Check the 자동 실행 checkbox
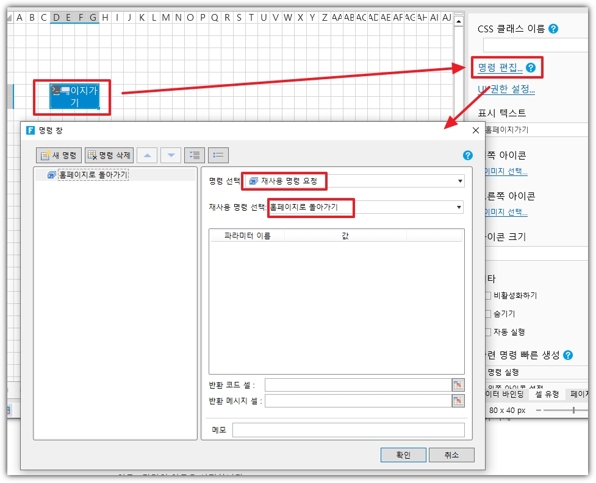 (x=487, y=332)
